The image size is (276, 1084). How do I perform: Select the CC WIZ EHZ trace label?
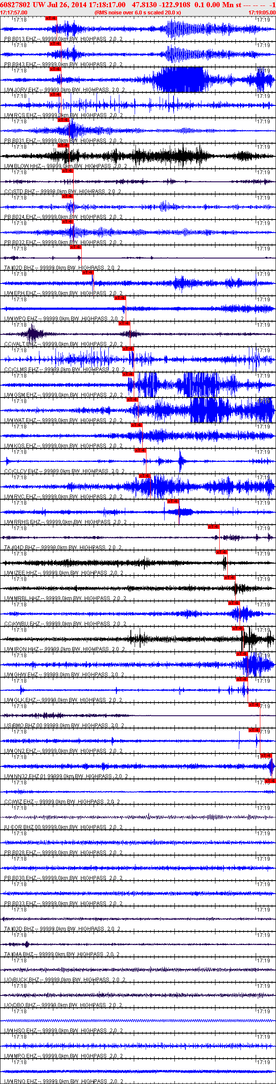62,802
